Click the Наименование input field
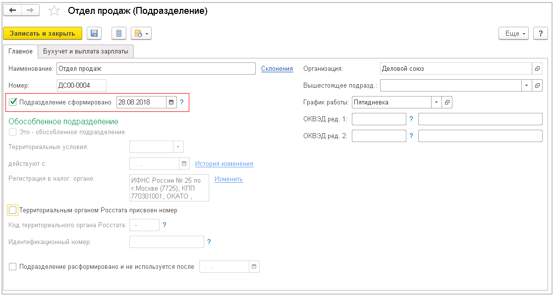Viewport: 557px width, 301px height. point(149,68)
